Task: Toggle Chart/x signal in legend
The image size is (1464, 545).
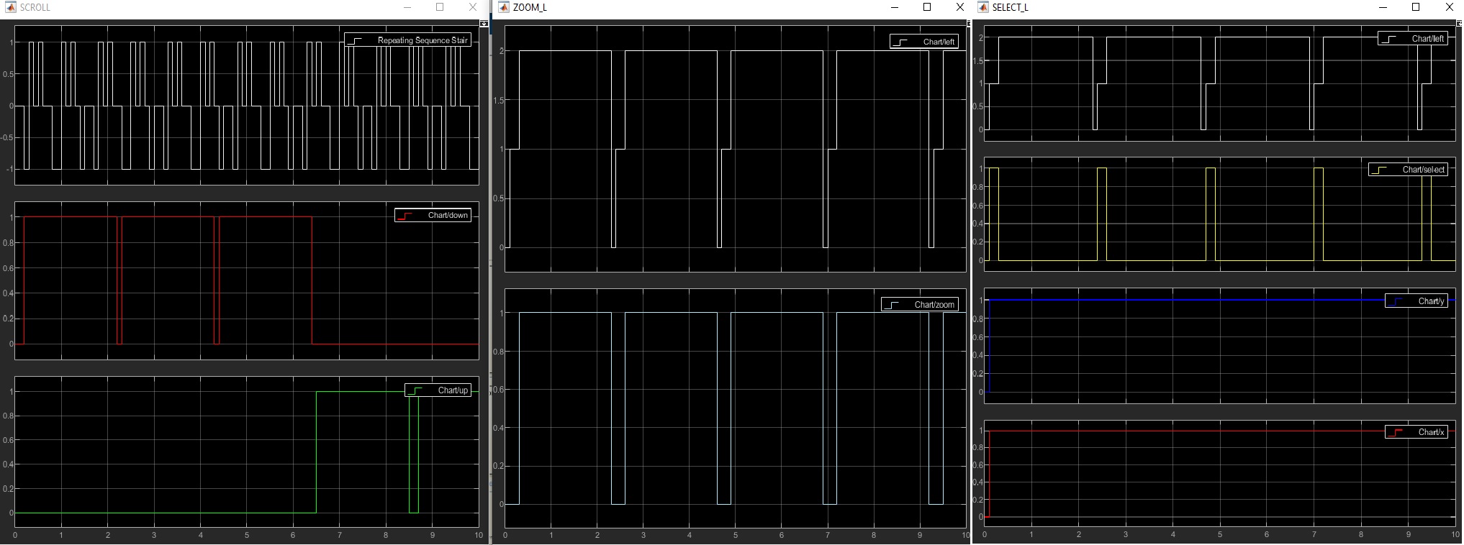Action: coord(1416,432)
